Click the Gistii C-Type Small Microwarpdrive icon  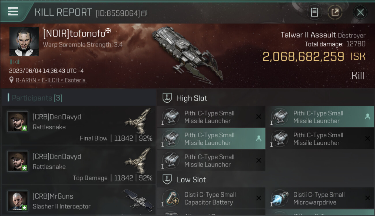(280, 198)
